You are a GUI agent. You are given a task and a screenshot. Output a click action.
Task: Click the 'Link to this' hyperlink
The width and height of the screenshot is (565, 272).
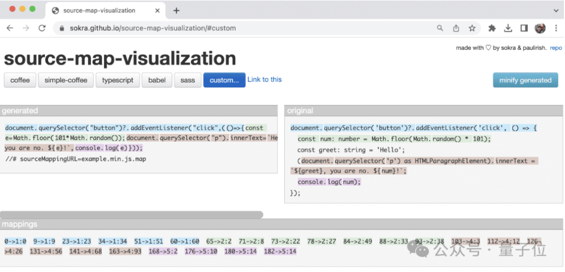pos(264,80)
